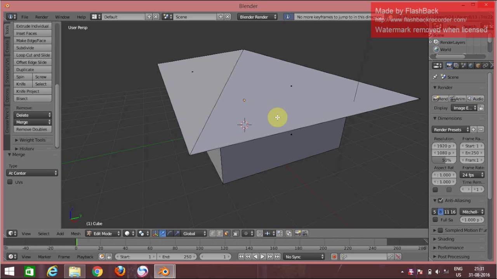Click Audio mixdown button
Screen dimensions: 497x279
[475, 99]
